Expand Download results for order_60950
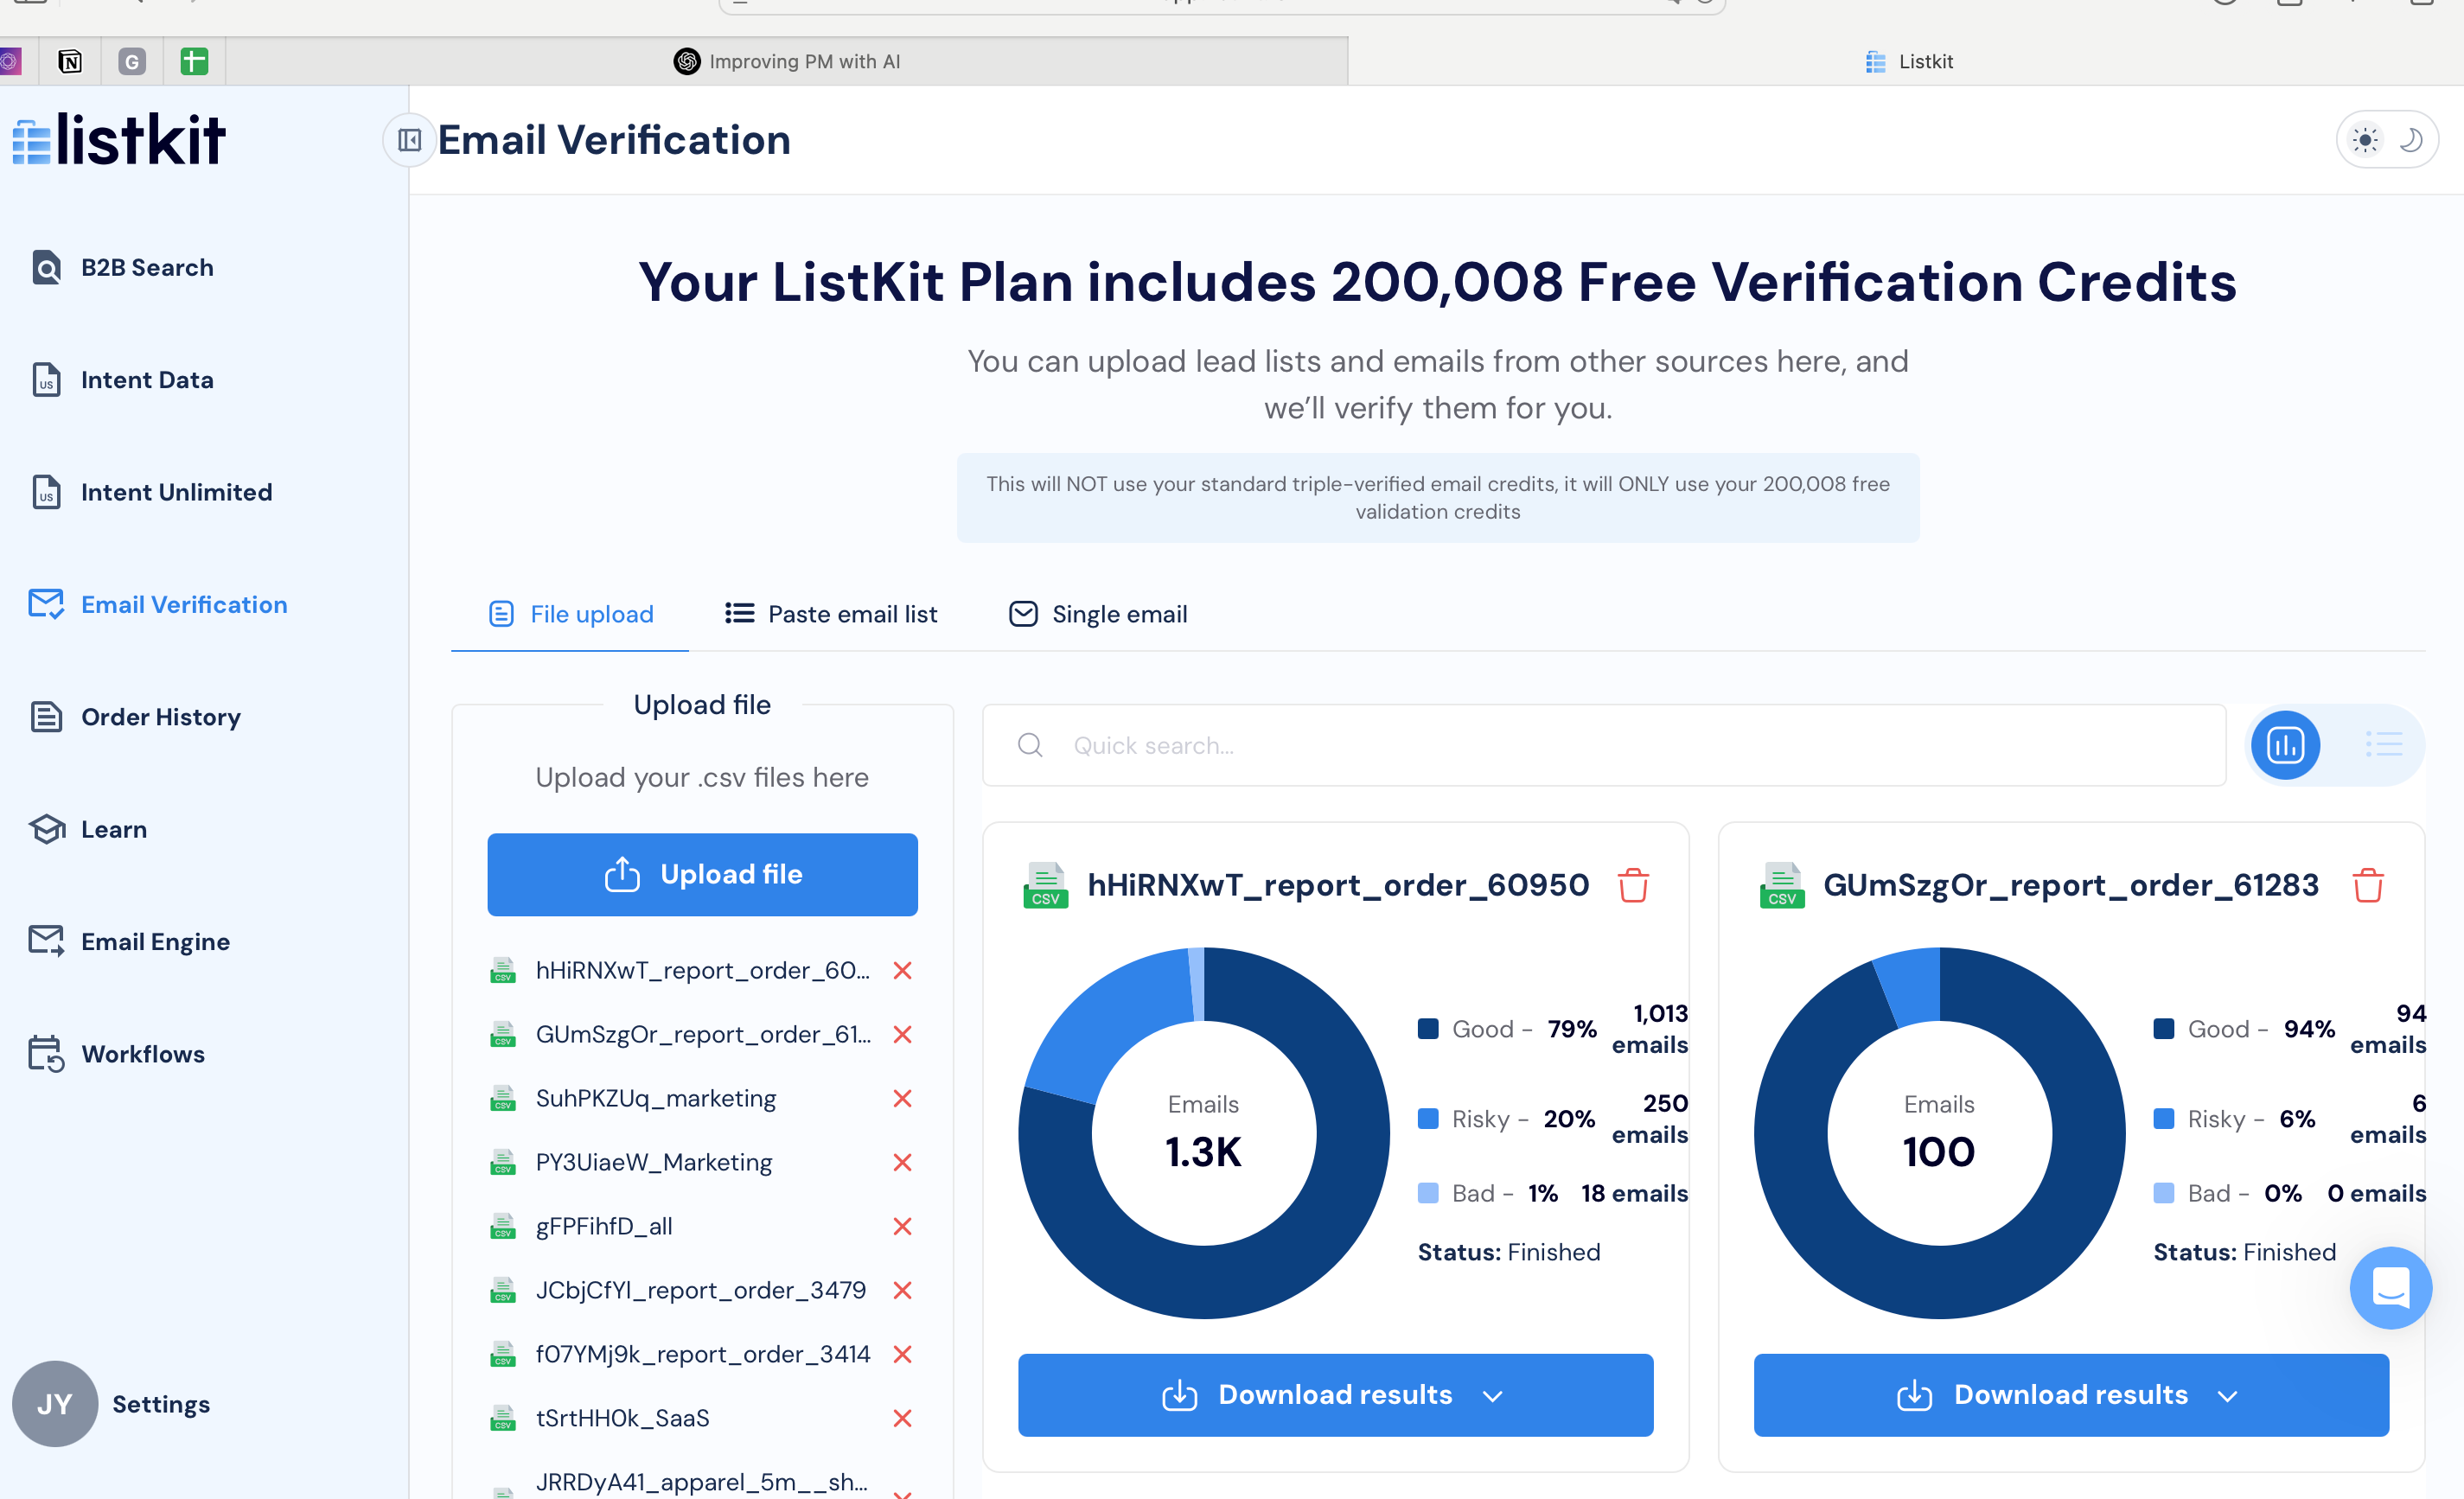 point(1335,1395)
